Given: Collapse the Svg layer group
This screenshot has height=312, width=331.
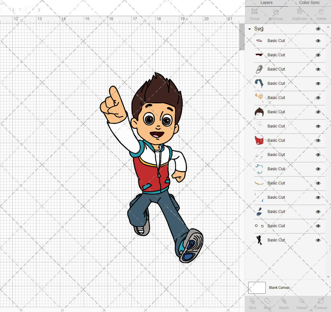Looking at the screenshot, I should coord(249,29).
